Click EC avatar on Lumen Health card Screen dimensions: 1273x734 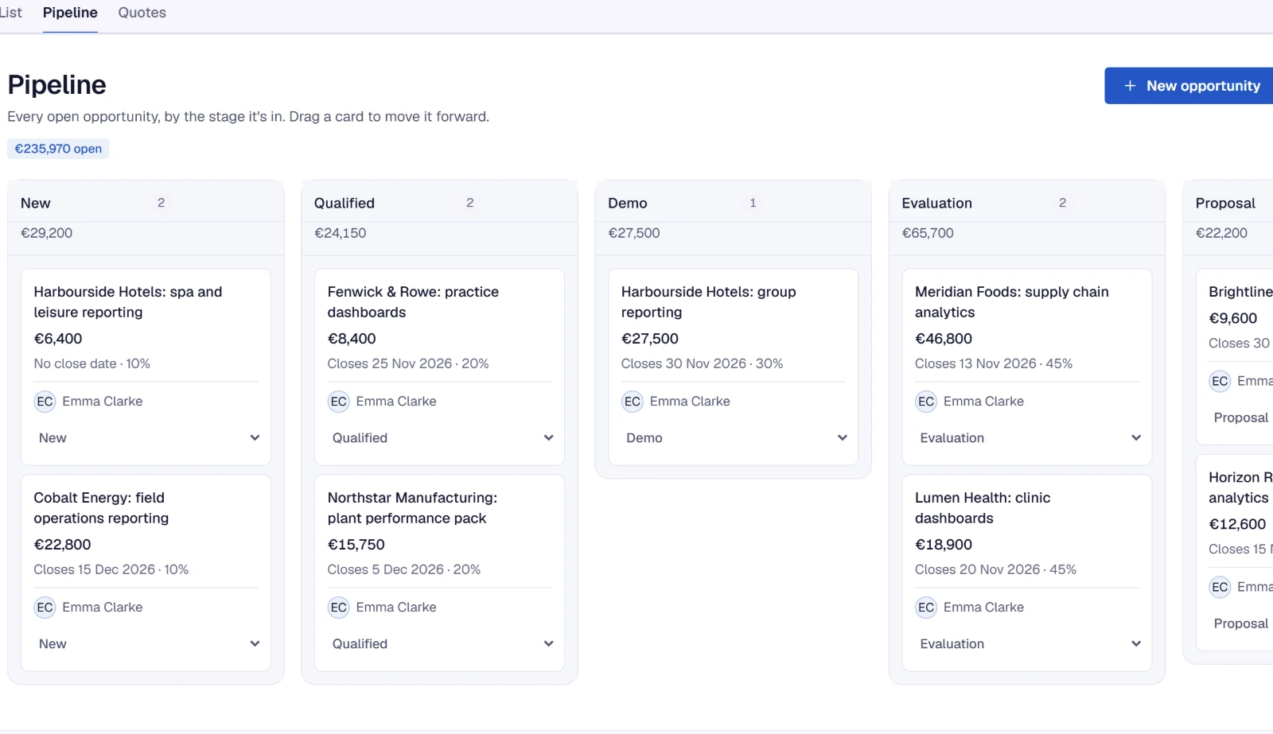[x=926, y=608]
